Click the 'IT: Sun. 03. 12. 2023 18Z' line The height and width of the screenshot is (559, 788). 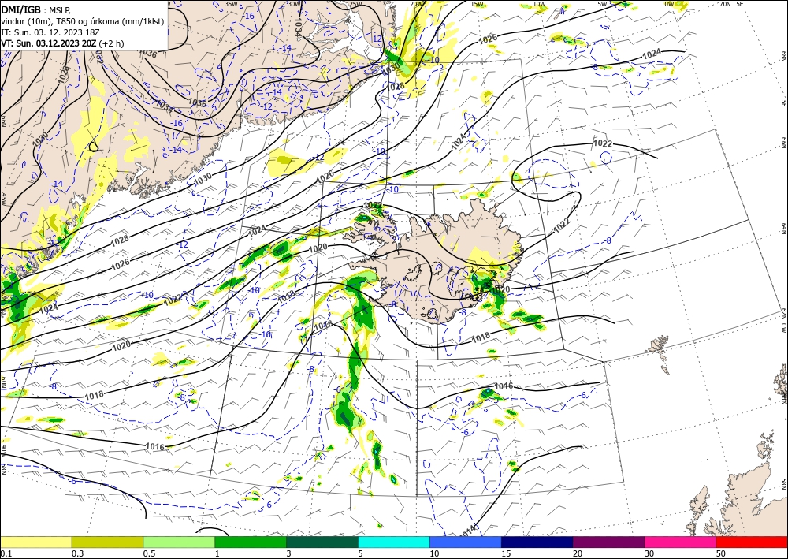point(50,32)
